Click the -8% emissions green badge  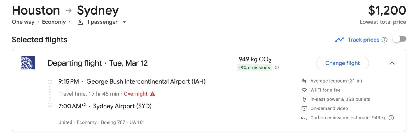255,67
